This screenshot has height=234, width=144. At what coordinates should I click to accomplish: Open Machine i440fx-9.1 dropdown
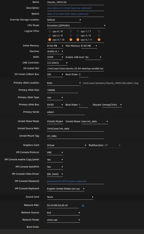(x=55, y=51)
